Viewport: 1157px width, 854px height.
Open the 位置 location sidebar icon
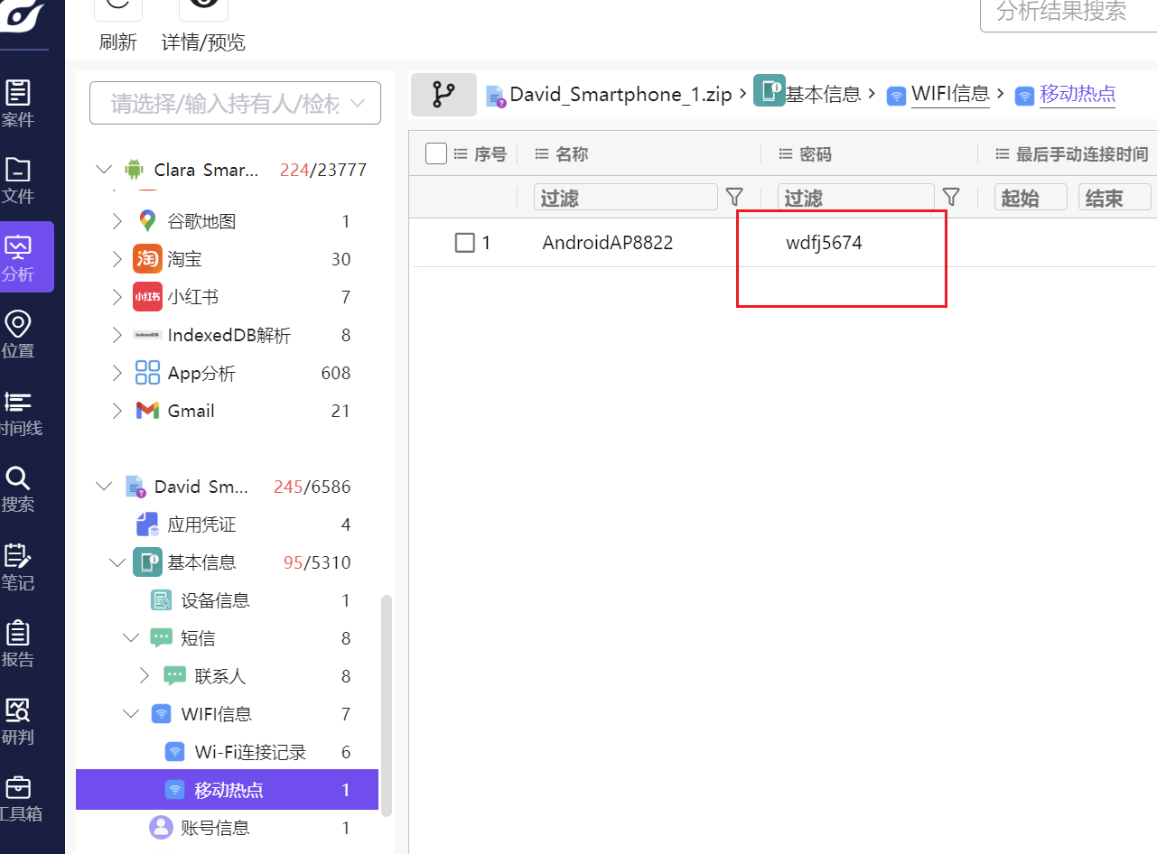click(18, 333)
